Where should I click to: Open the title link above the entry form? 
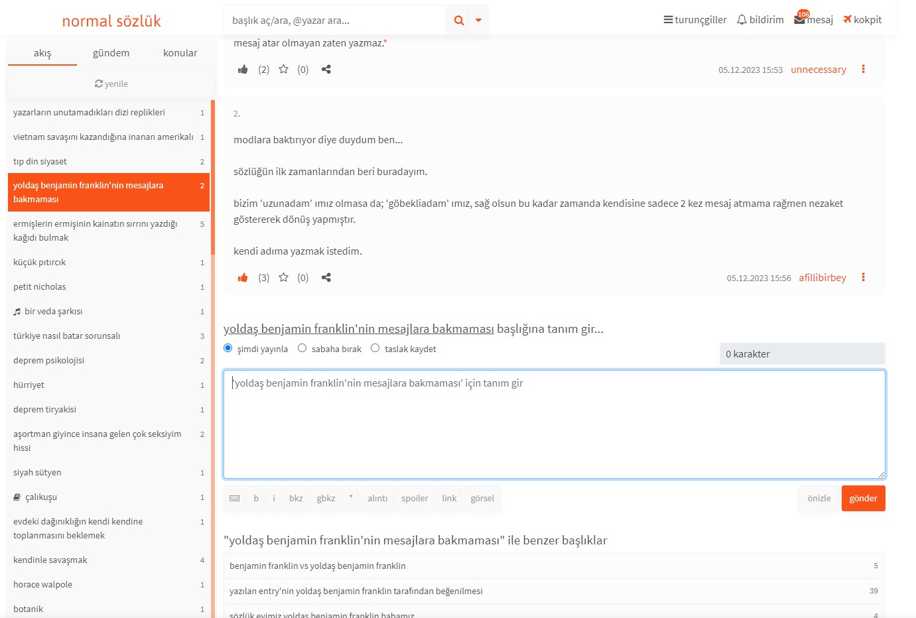(359, 329)
